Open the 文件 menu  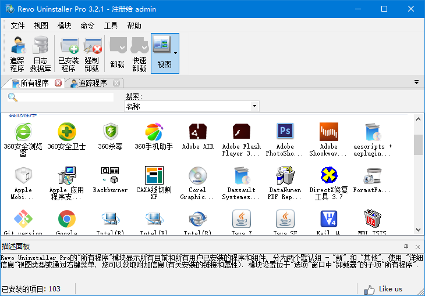point(17,26)
